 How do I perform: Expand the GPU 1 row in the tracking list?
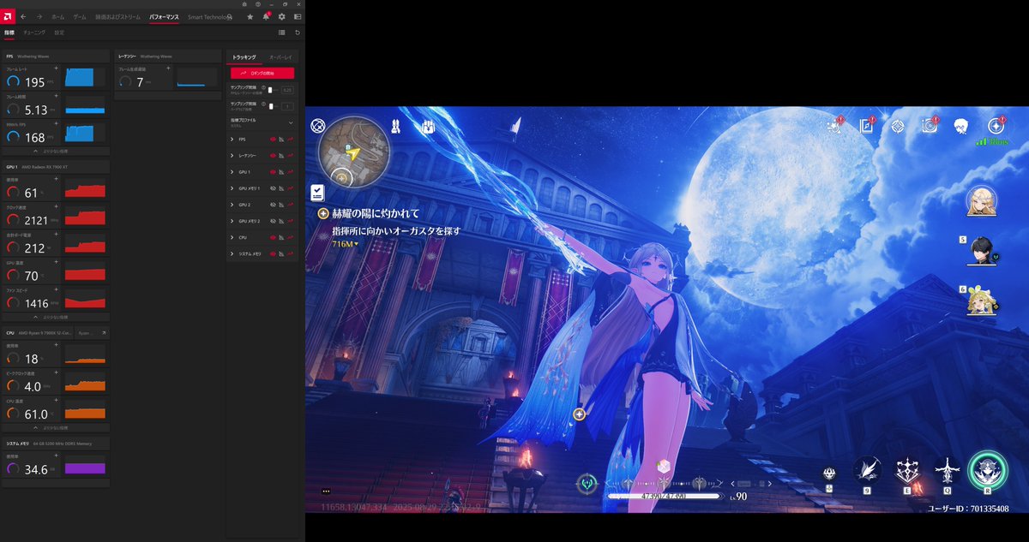[x=232, y=171]
